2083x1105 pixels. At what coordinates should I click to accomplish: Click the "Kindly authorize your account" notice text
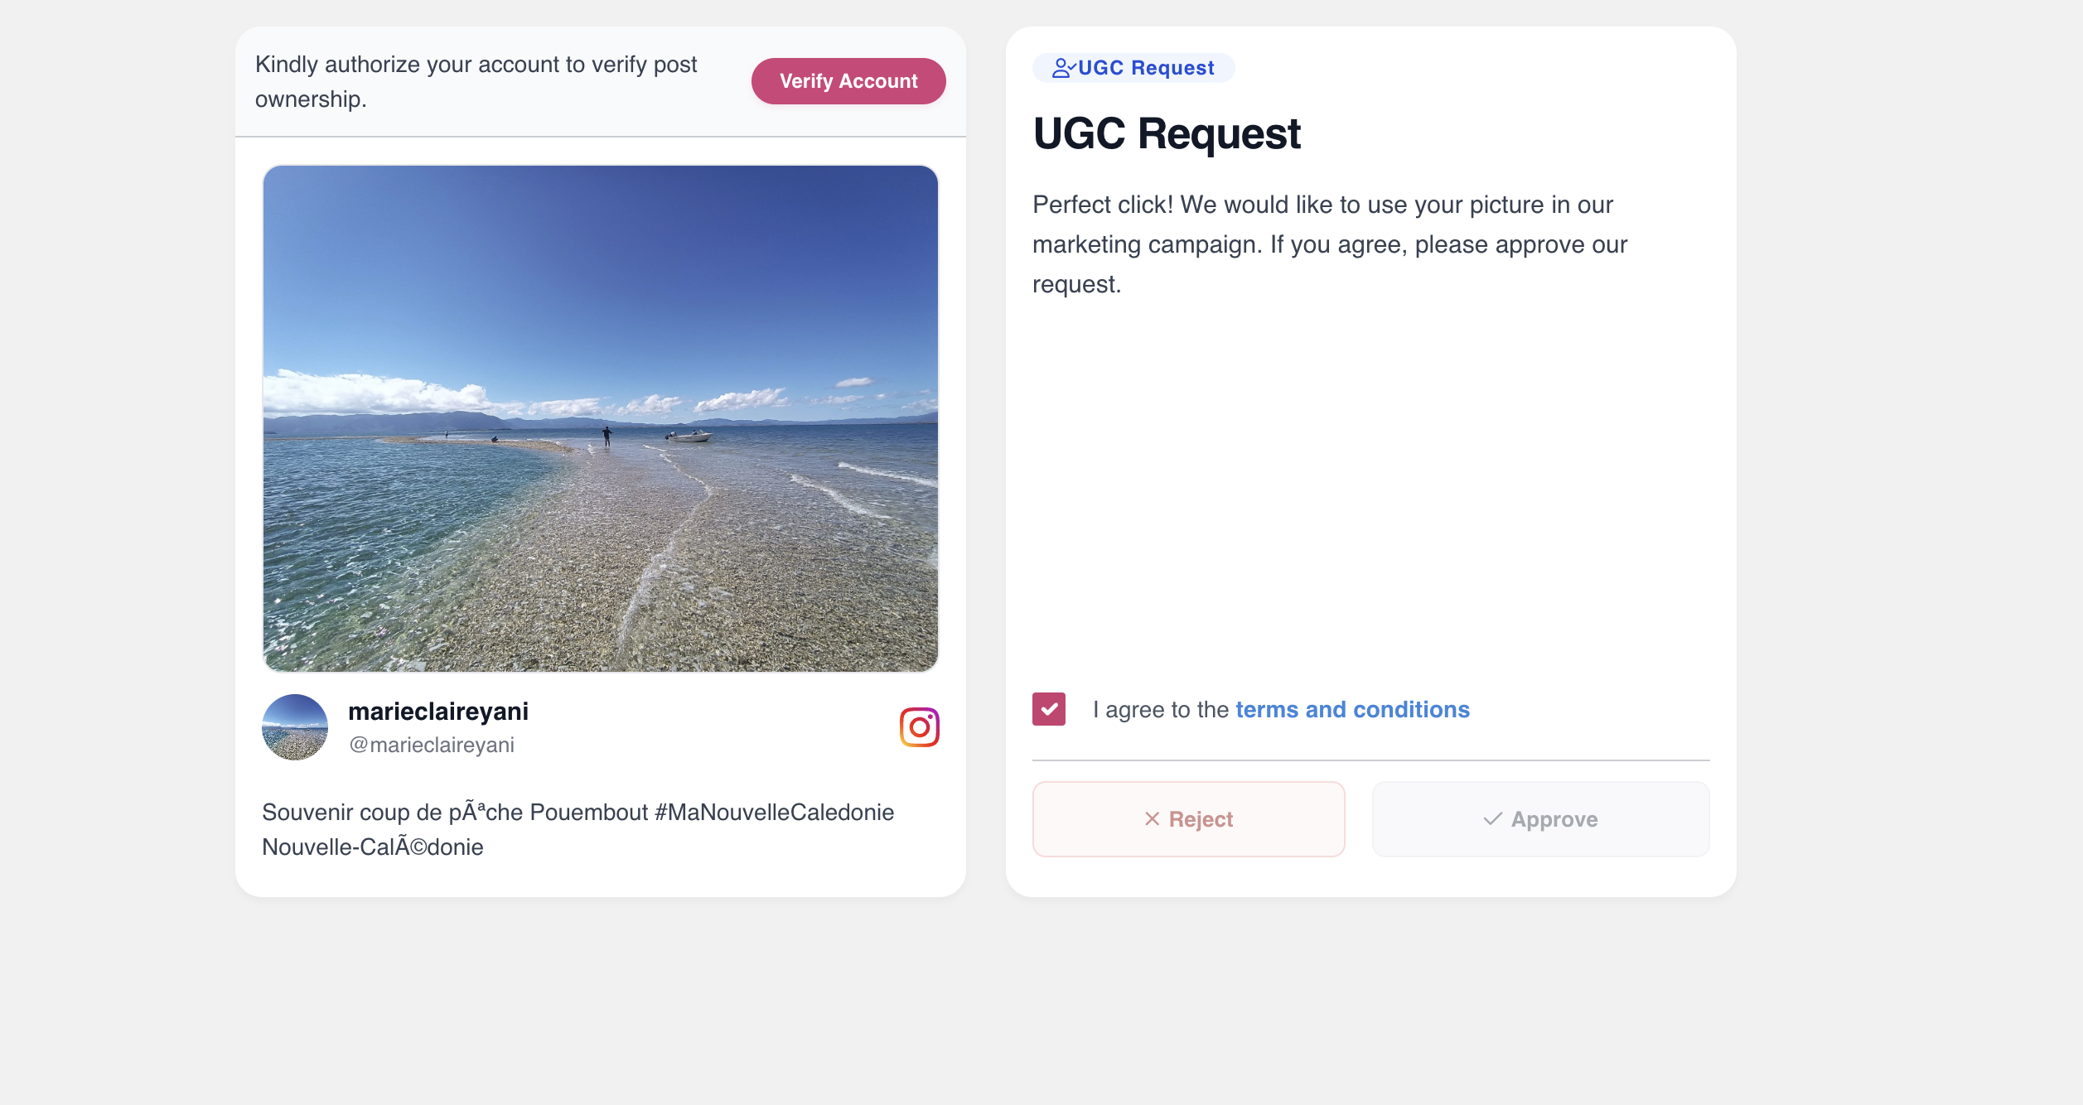476,82
